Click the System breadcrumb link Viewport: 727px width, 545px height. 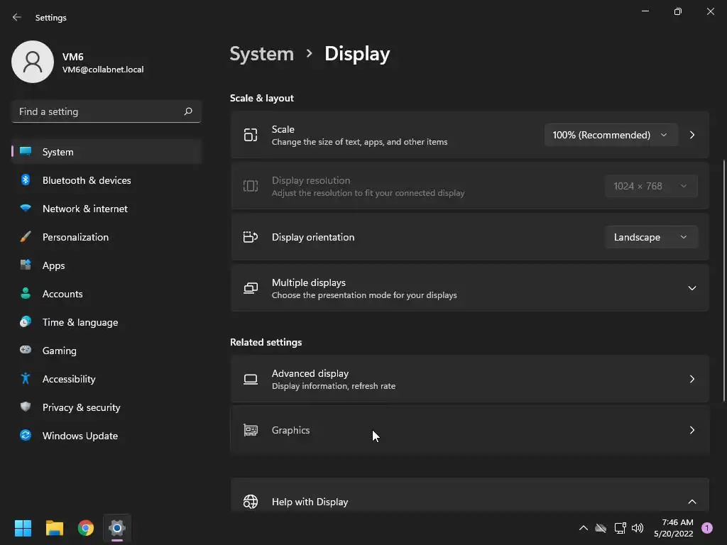[x=261, y=54]
